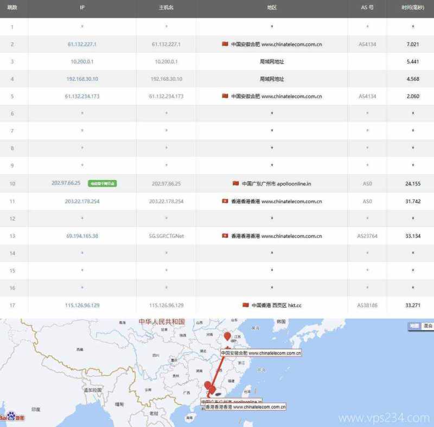Image resolution: width=434 pixels, height=427 pixels.
Task: Click the IP column header
Action: [82, 8]
